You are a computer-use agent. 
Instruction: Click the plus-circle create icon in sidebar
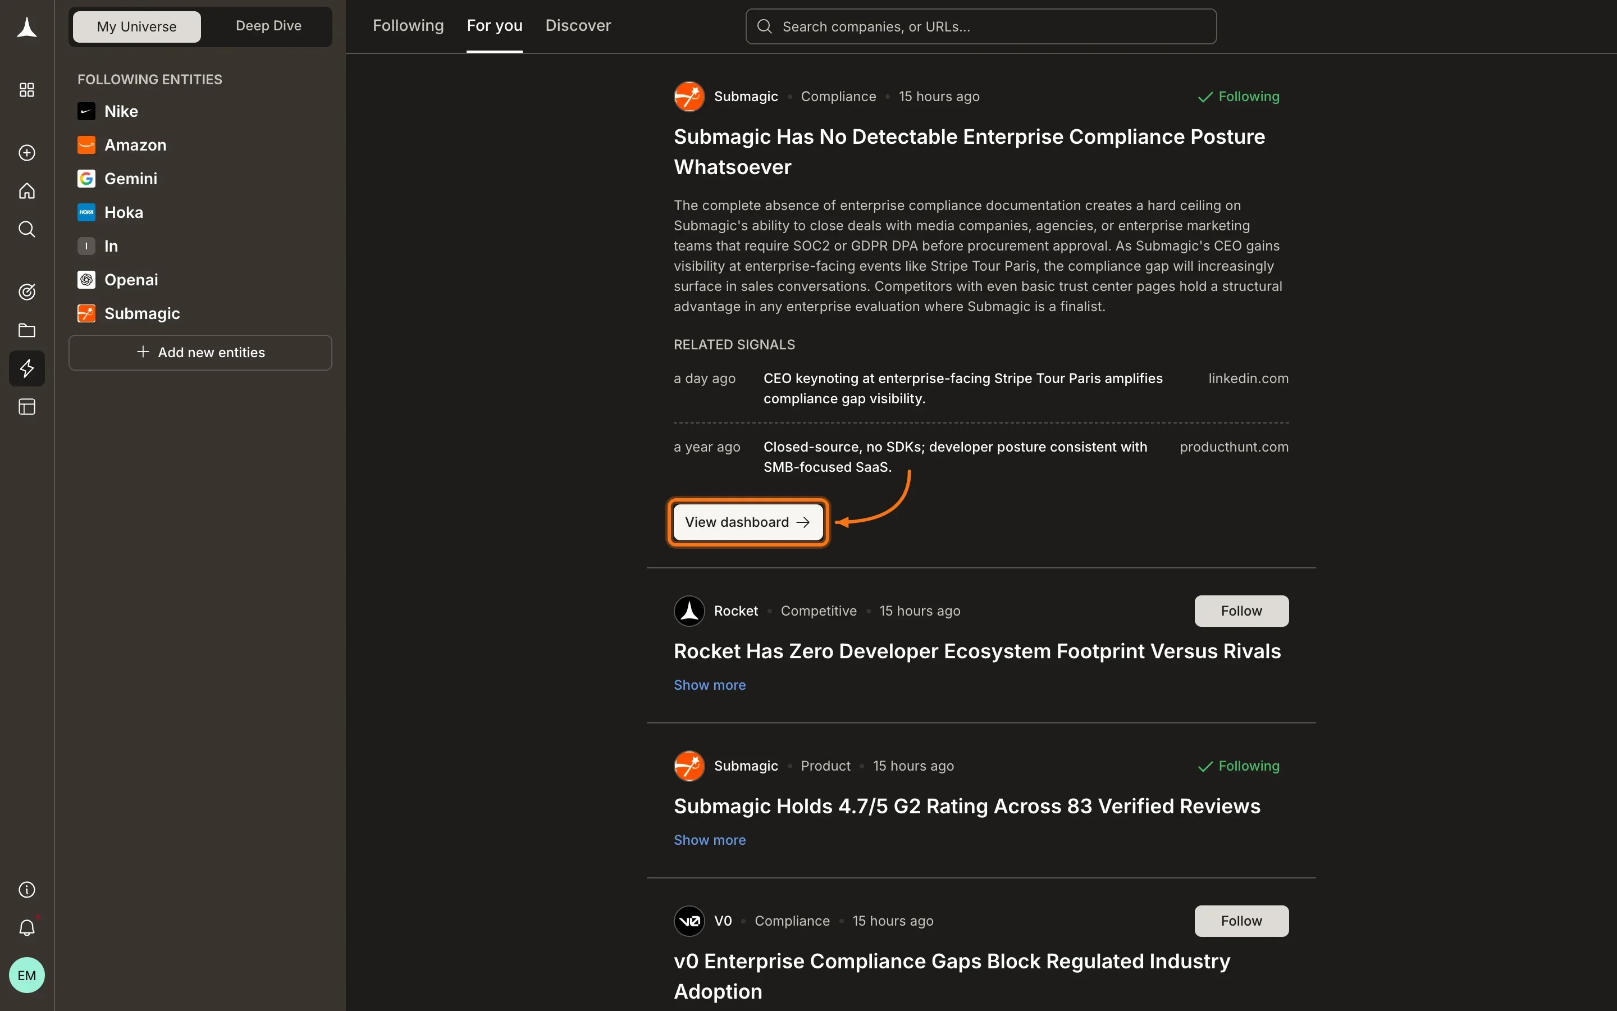27,152
